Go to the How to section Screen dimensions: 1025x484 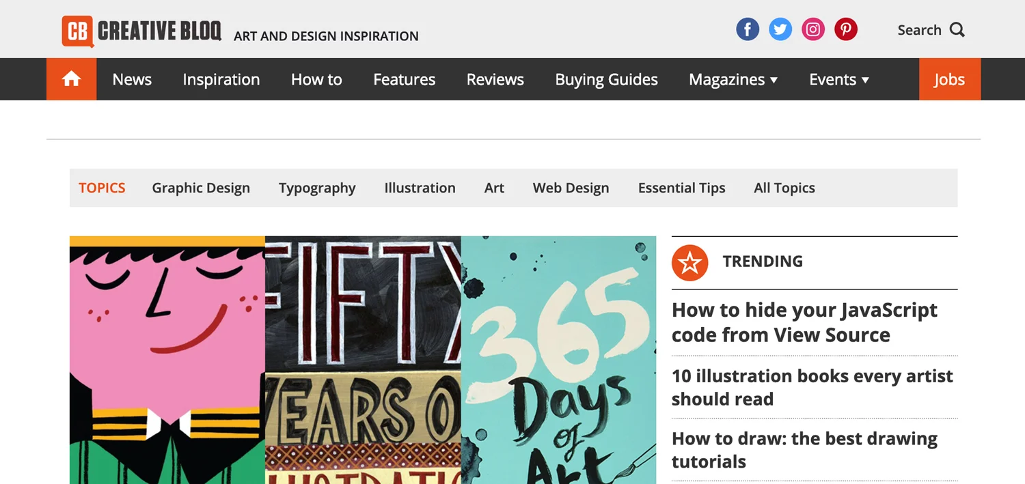point(316,79)
